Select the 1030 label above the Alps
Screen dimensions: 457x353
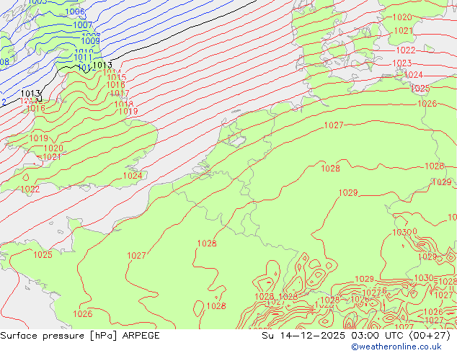tap(424, 278)
